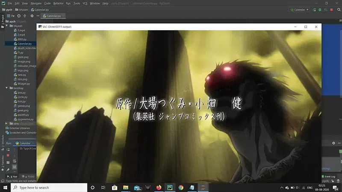Open File Explorer from the taskbar
Viewport: 342px width, 192px height.
pos(126,187)
